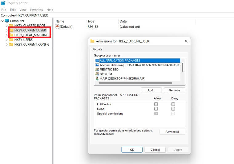Click the Account Unknown entry icon

(x=97, y=65)
